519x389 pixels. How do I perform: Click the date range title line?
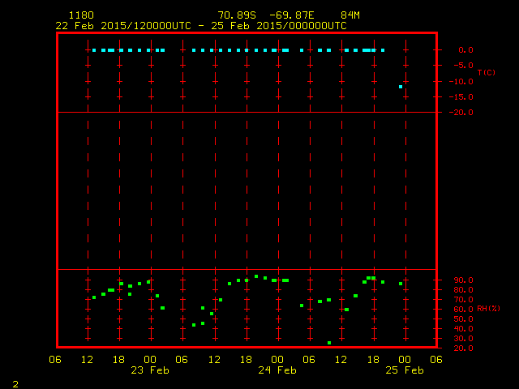[200, 26]
